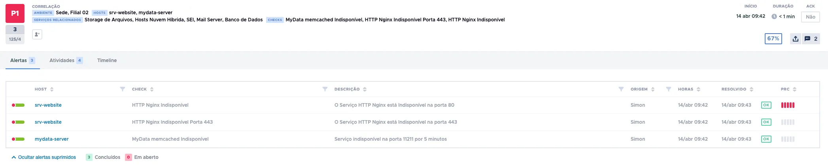This screenshot has width=828, height=166.
Task: Click the SERVIÇOS RELACIONADOS tag label
Action: (x=57, y=20)
